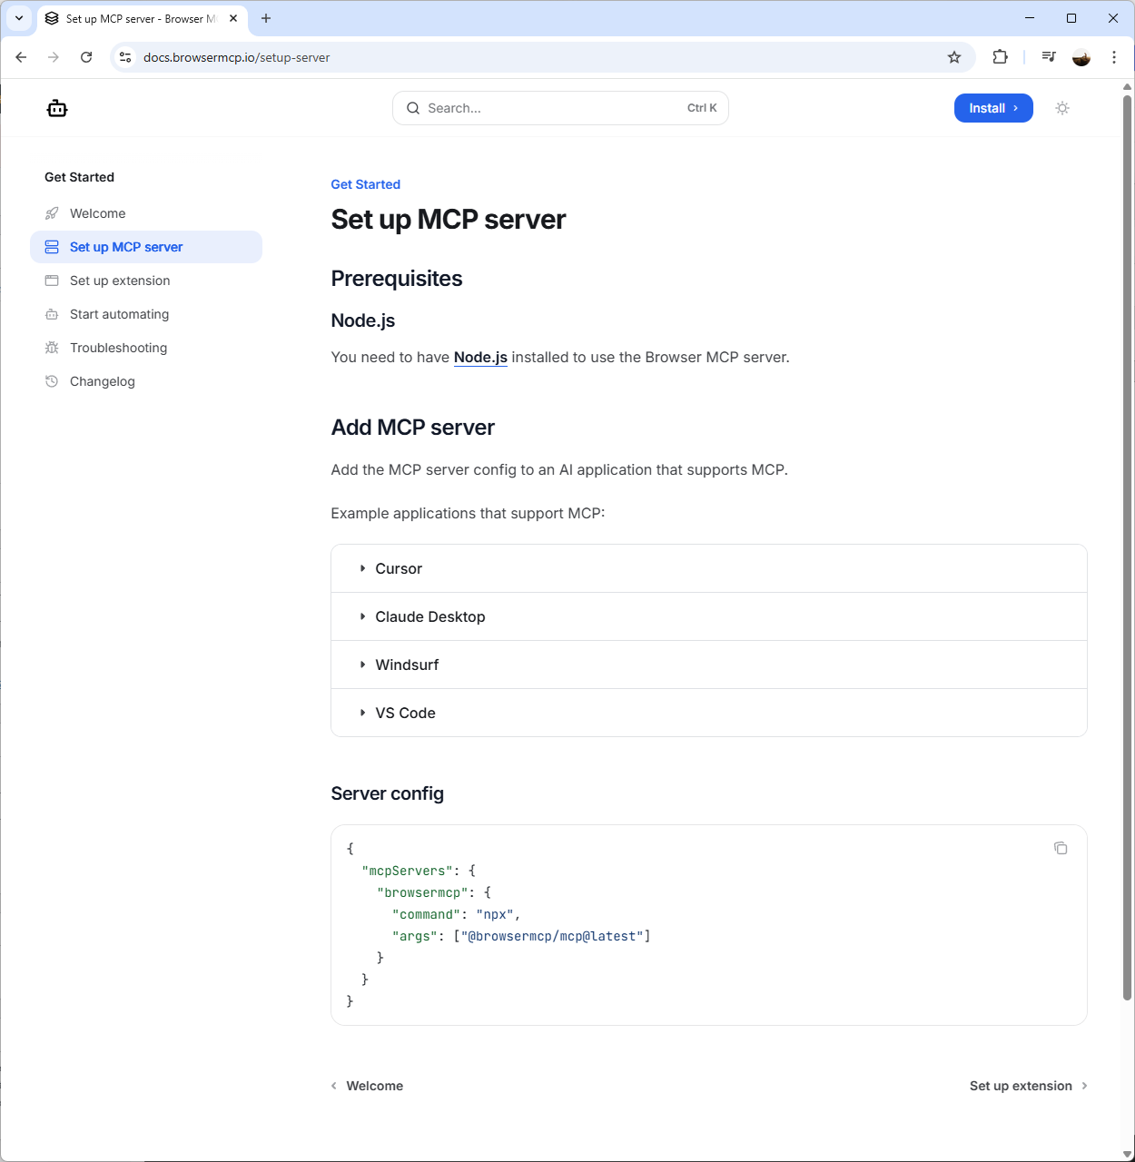Open the browser Extensions puzzle icon
The width and height of the screenshot is (1135, 1162).
[x=1000, y=57]
